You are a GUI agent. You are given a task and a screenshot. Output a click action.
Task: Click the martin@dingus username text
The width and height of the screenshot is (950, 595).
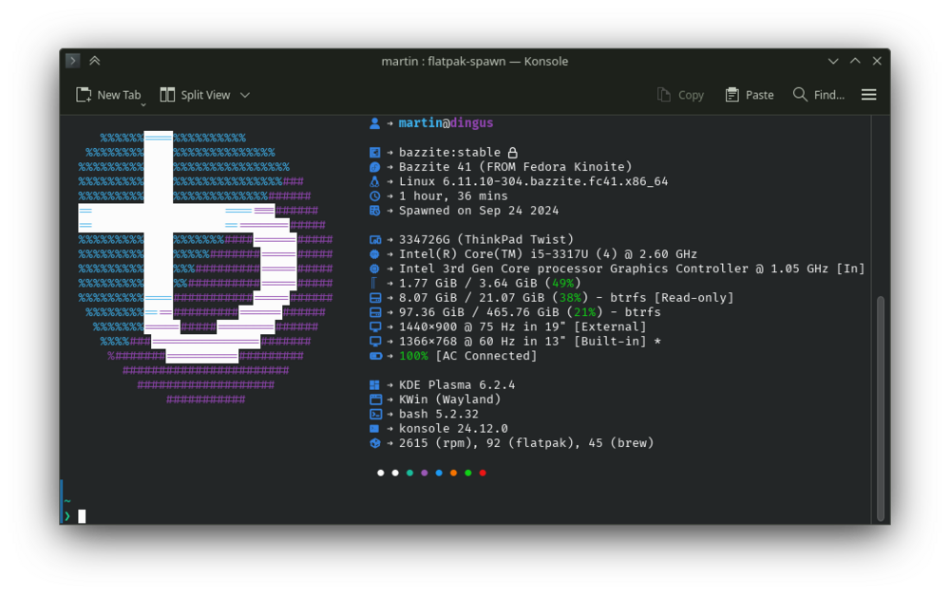(446, 122)
